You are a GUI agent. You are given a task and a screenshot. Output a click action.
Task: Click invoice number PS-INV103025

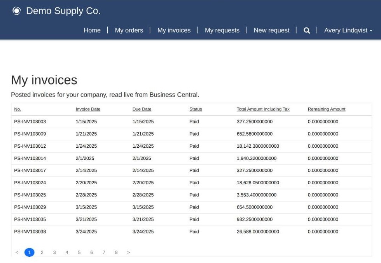[30, 195]
